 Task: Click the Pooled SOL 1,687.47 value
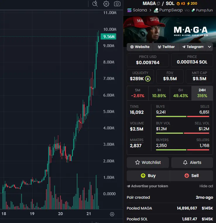point(190,219)
